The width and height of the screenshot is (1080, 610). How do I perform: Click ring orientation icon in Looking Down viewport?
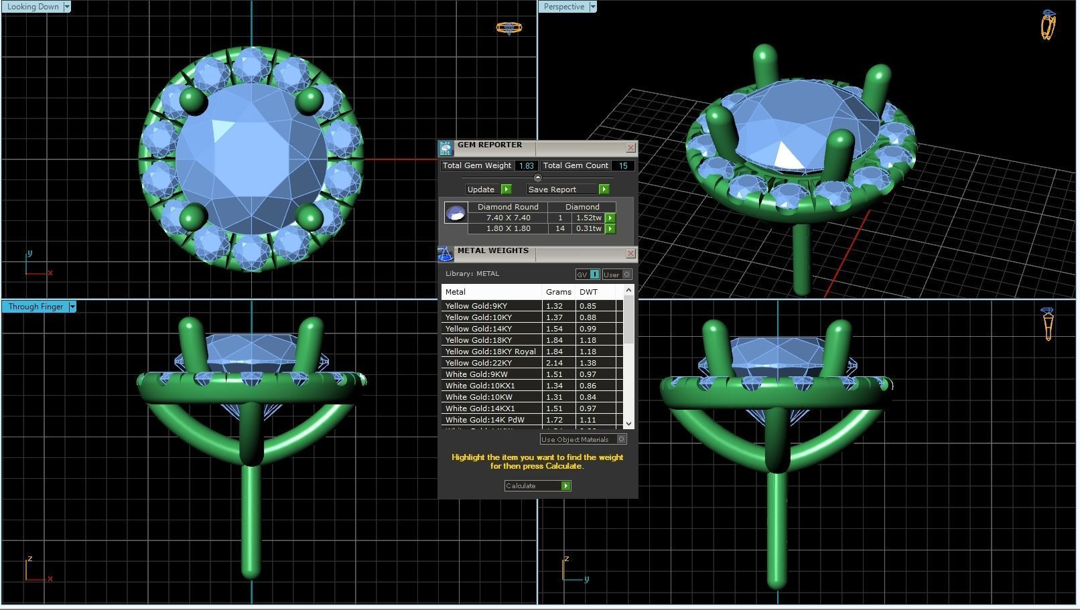coord(509,27)
